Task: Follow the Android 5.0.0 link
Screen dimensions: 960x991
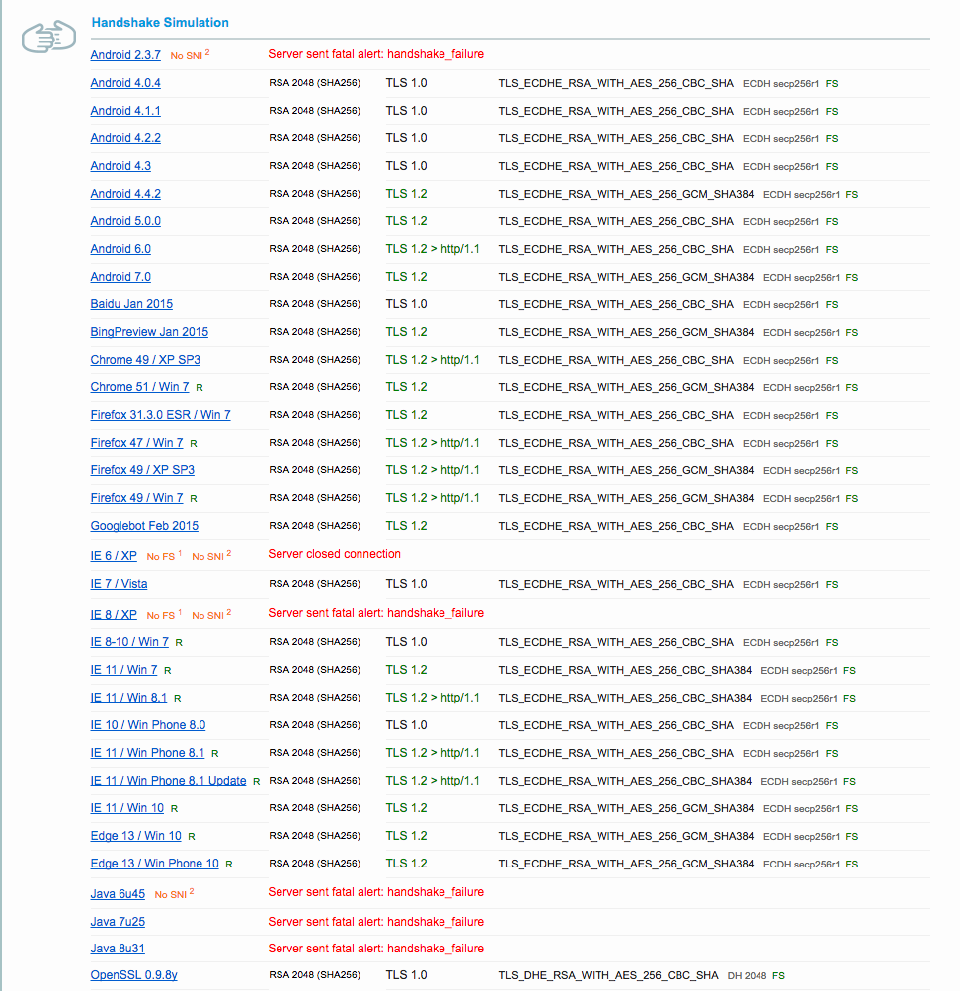Action: click(125, 221)
